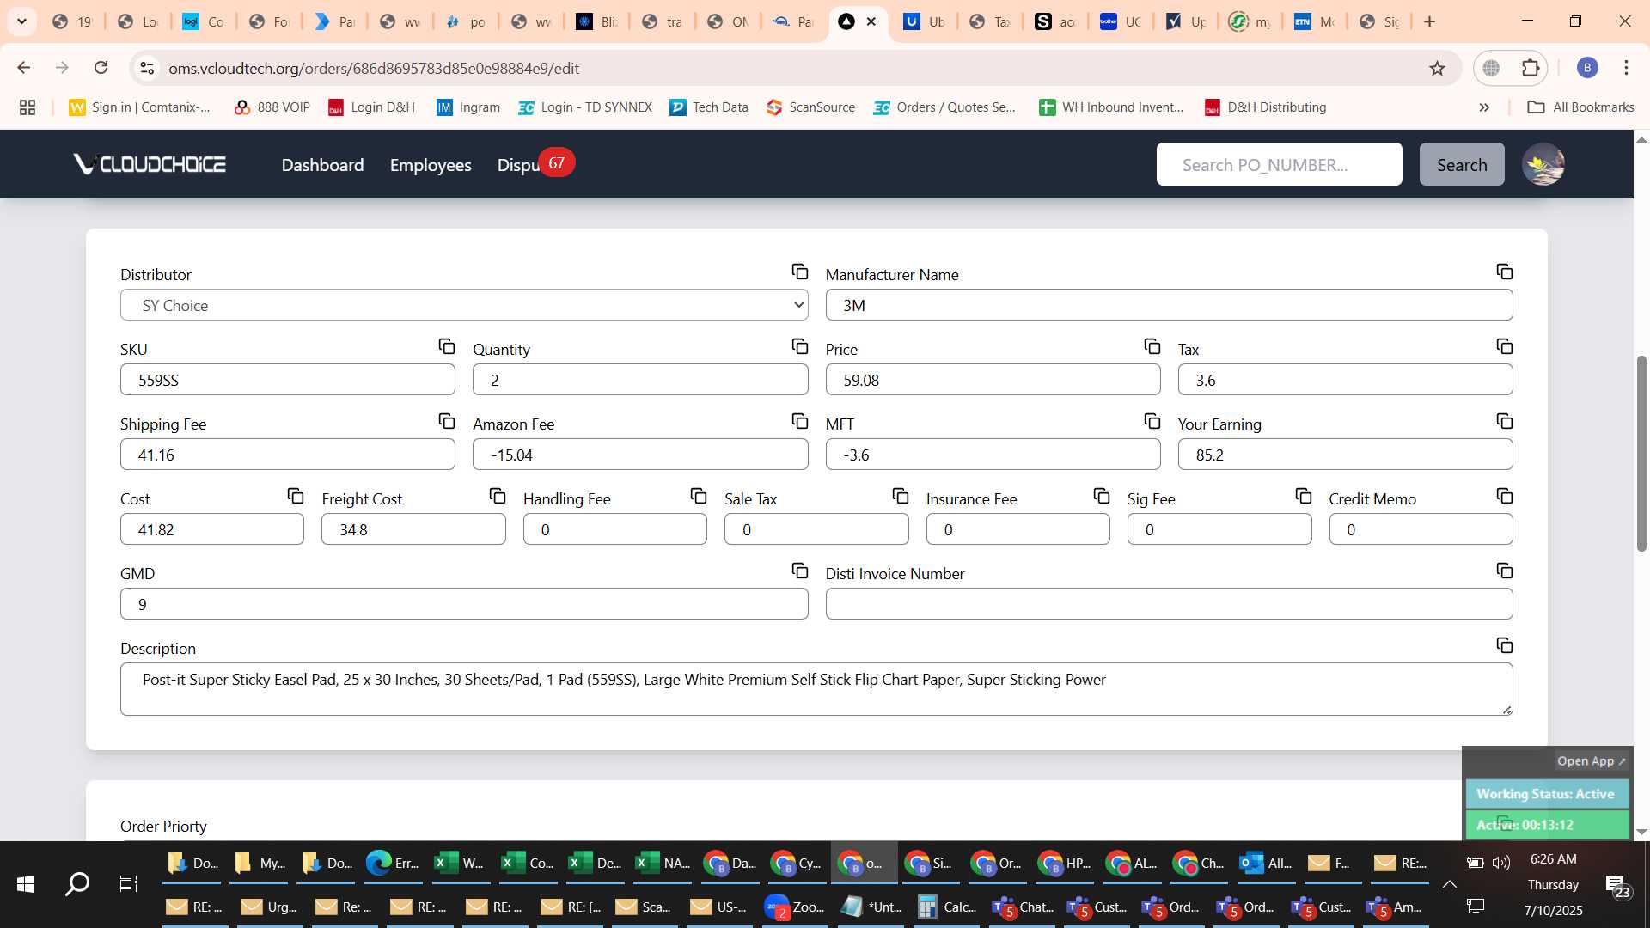Open the 888 VOIP bookmark
This screenshot has width=1650, height=928.
point(272,107)
